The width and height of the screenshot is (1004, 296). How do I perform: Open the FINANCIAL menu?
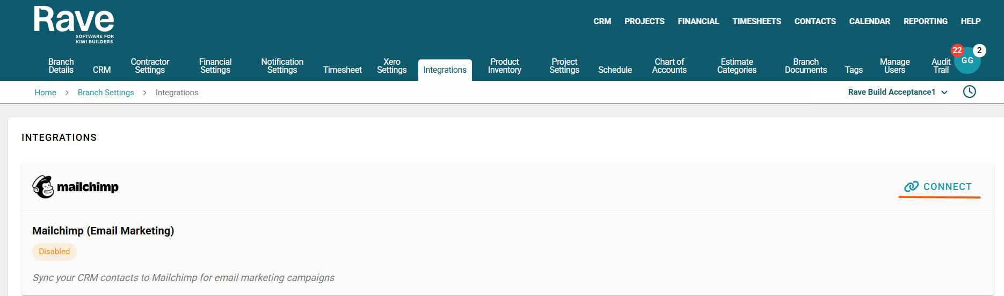(x=699, y=21)
